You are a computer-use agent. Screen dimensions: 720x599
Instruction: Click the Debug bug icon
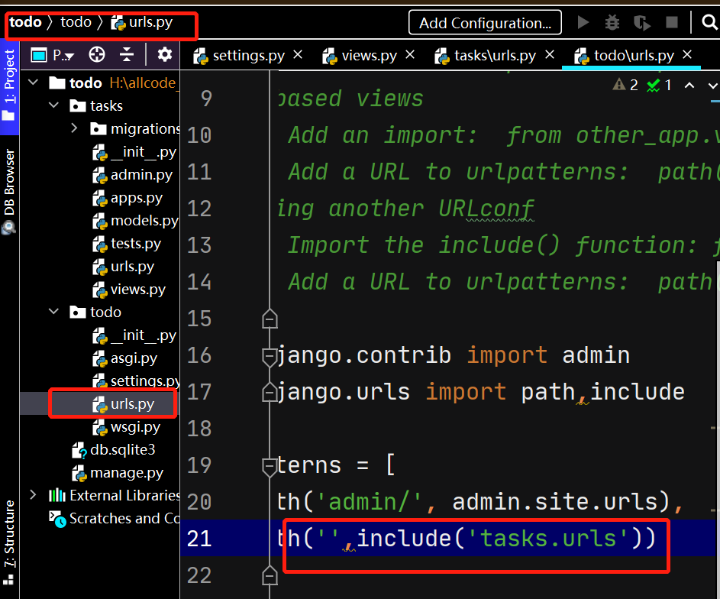[x=612, y=22]
